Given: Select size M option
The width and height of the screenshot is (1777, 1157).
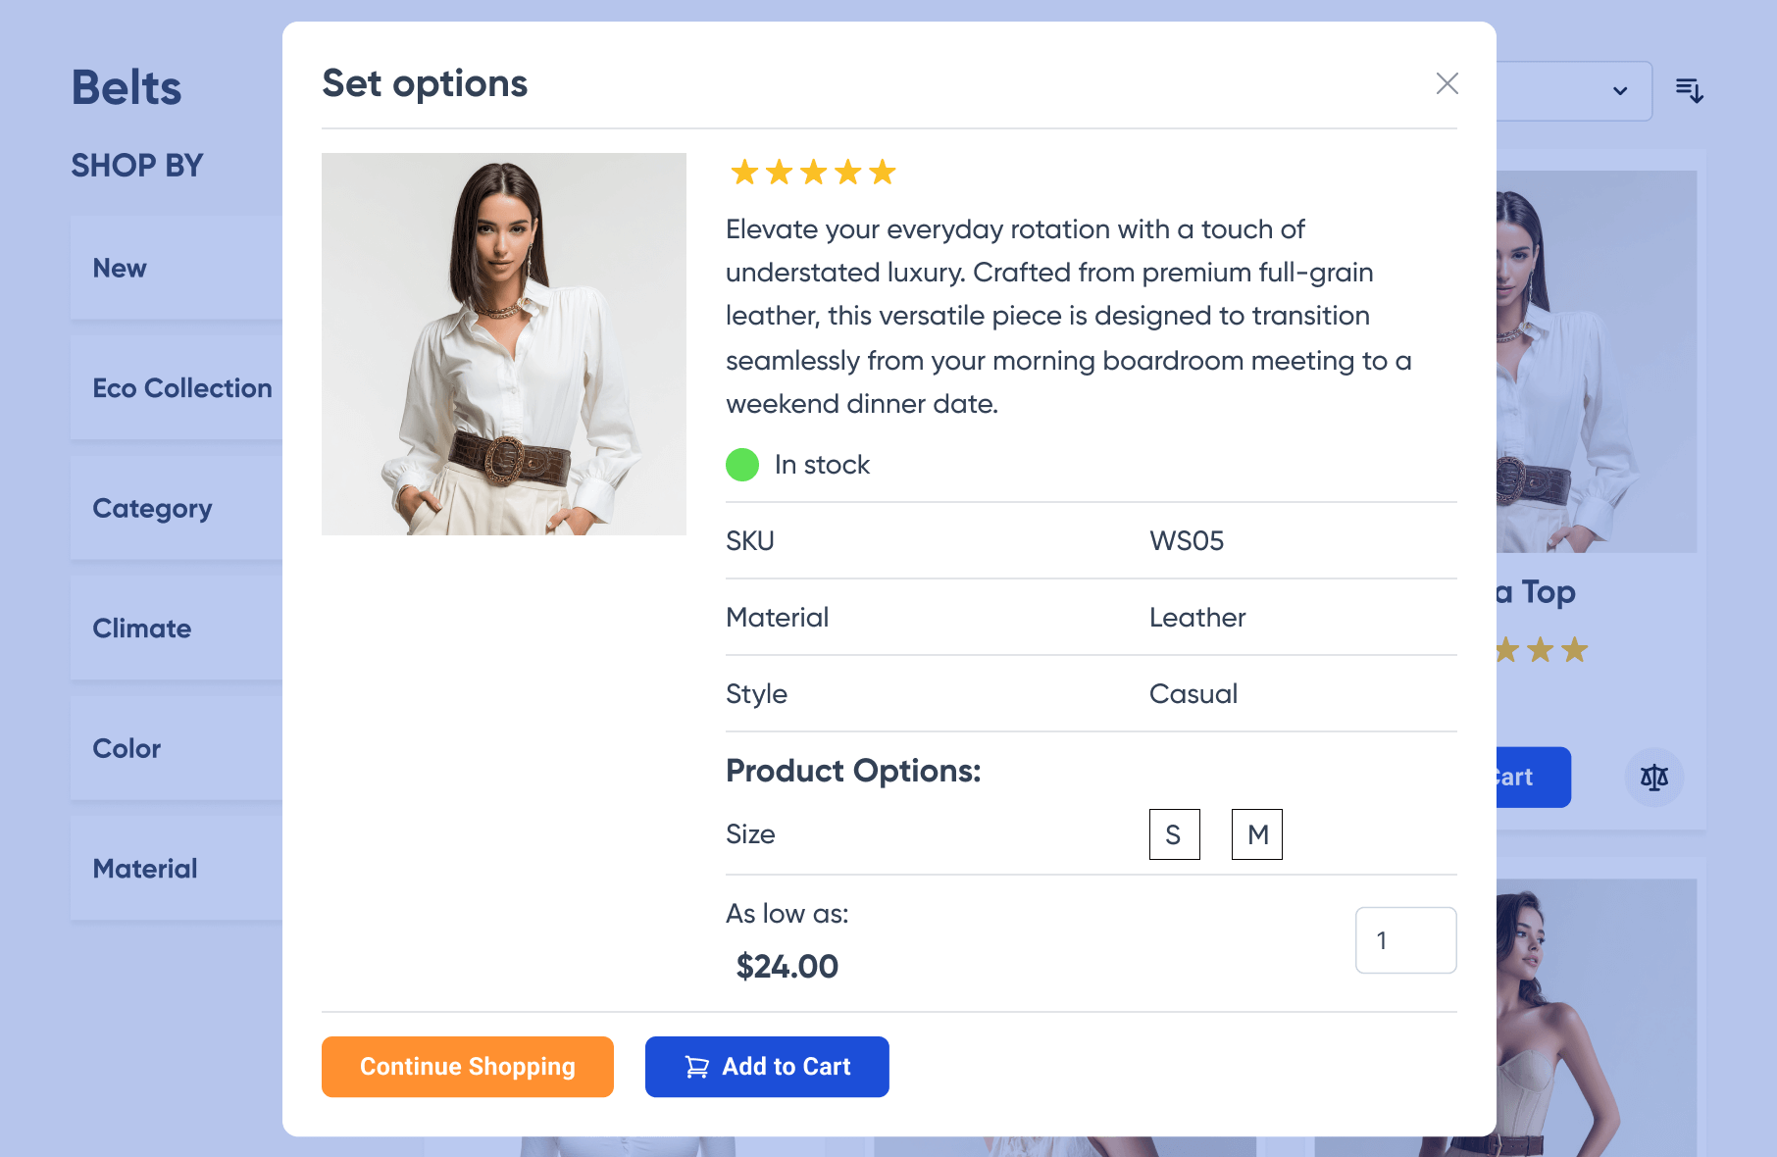Looking at the screenshot, I should tap(1256, 834).
